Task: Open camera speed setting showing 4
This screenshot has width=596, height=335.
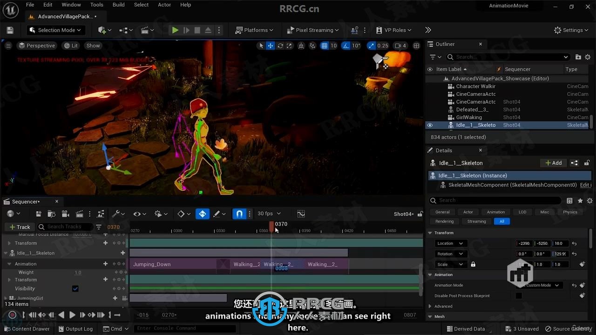Action: pyautogui.click(x=400, y=46)
